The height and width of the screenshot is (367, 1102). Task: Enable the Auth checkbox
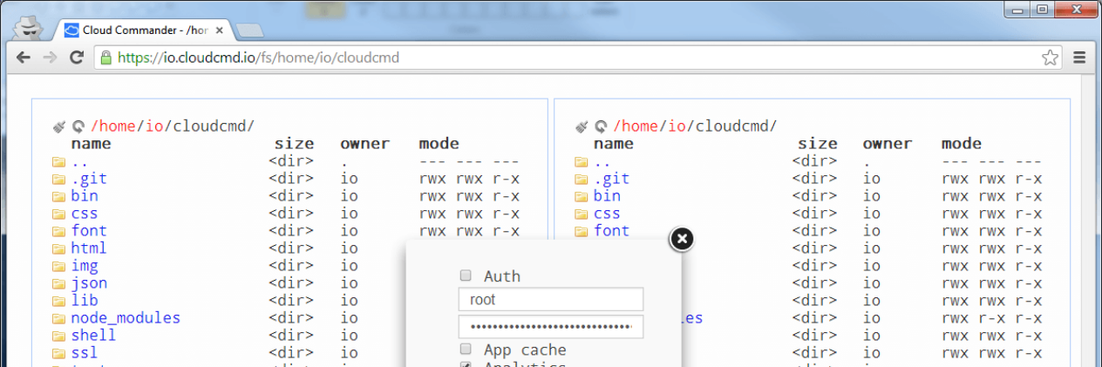click(x=466, y=275)
